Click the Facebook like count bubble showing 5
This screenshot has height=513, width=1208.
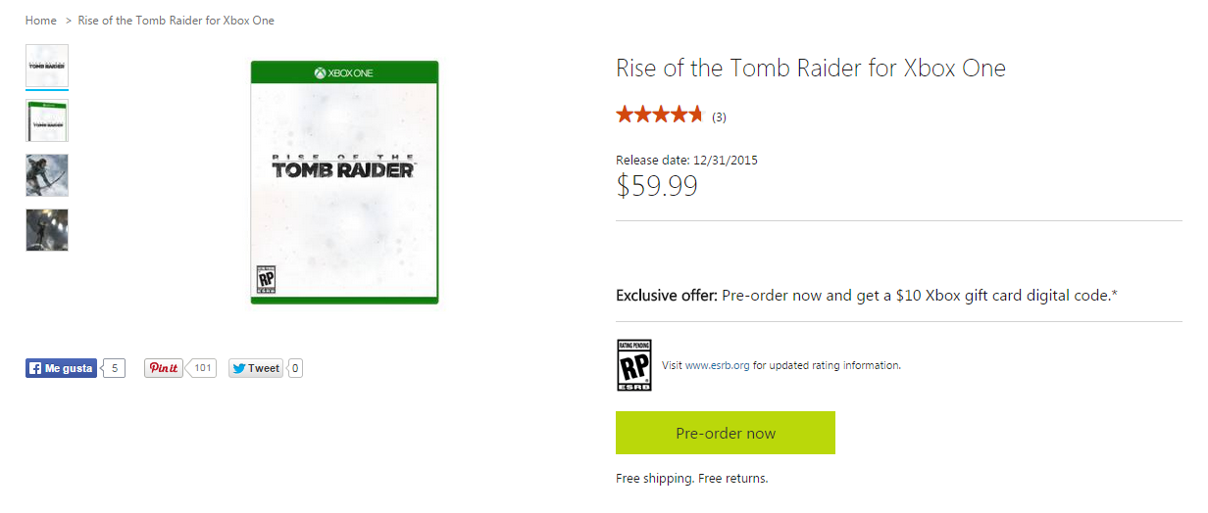pyautogui.click(x=115, y=369)
